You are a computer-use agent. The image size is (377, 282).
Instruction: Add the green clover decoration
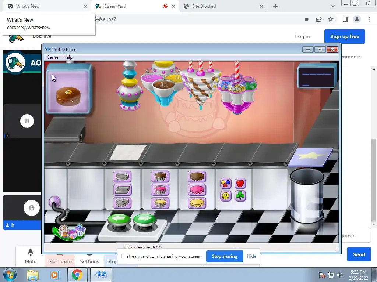point(240,196)
